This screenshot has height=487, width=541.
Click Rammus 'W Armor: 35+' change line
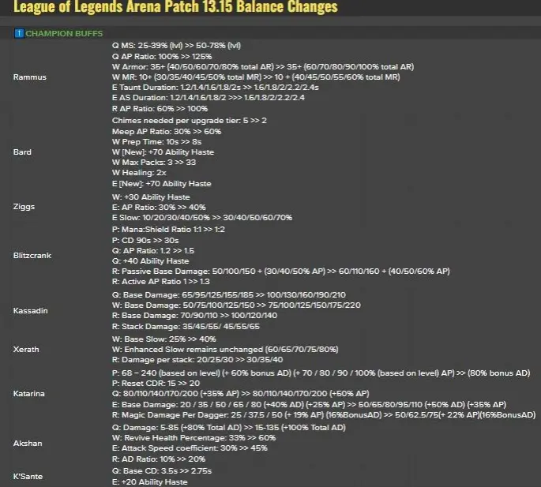pos(263,66)
